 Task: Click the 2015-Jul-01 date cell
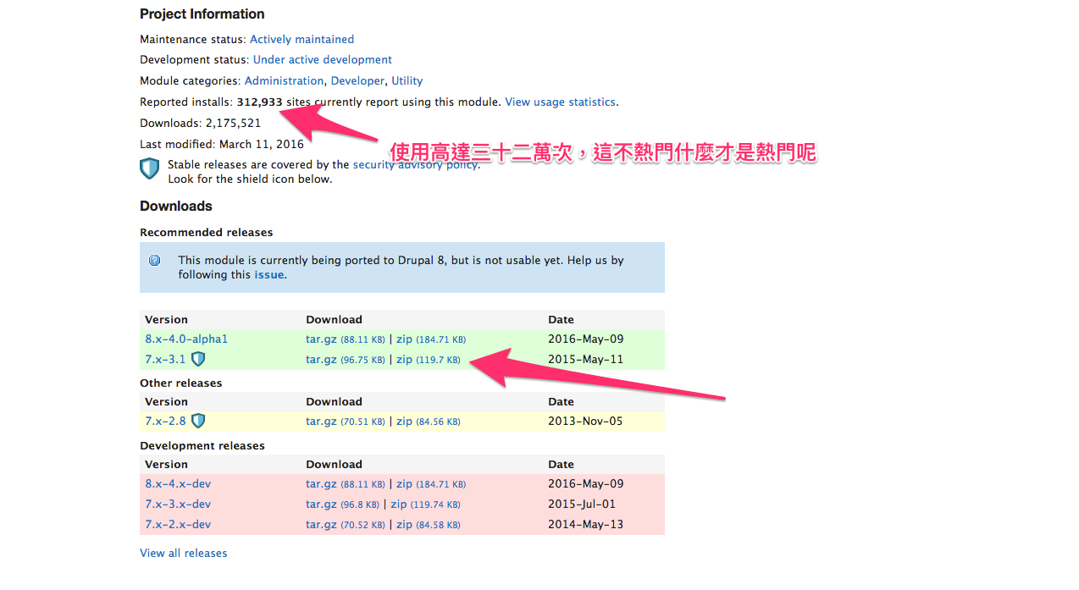click(x=582, y=505)
